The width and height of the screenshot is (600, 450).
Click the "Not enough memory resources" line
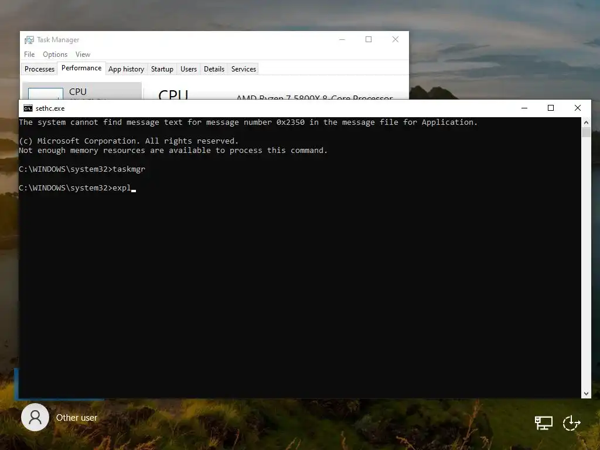coord(173,151)
